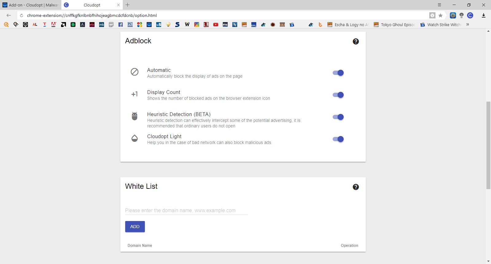This screenshot has width=491, height=264.
Task: Open the browser hamburger menu
Action: tap(439, 5)
